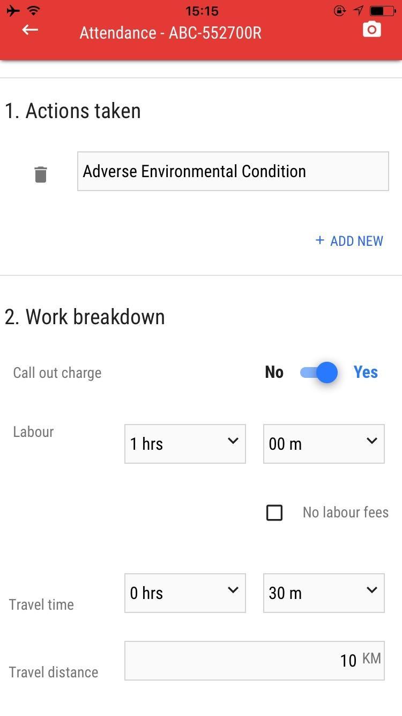Open the Travel time hours dropdown

pyautogui.click(x=185, y=593)
